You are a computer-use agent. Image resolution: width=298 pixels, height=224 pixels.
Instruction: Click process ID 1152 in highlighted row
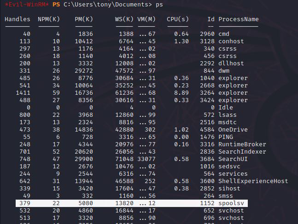pyautogui.click(x=207, y=203)
